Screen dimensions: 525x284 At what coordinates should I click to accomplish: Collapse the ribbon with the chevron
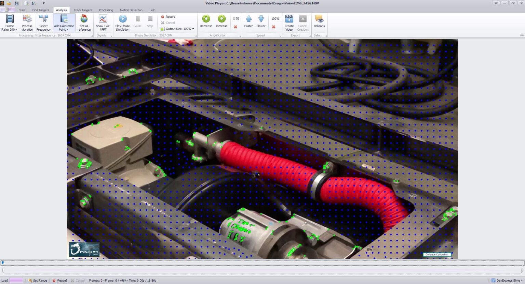click(522, 35)
